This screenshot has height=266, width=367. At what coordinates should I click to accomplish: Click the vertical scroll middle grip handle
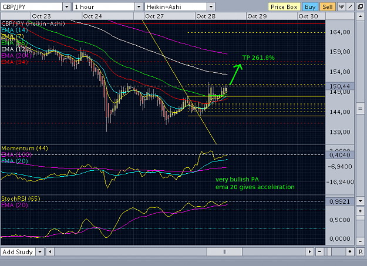tap(360, 109)
